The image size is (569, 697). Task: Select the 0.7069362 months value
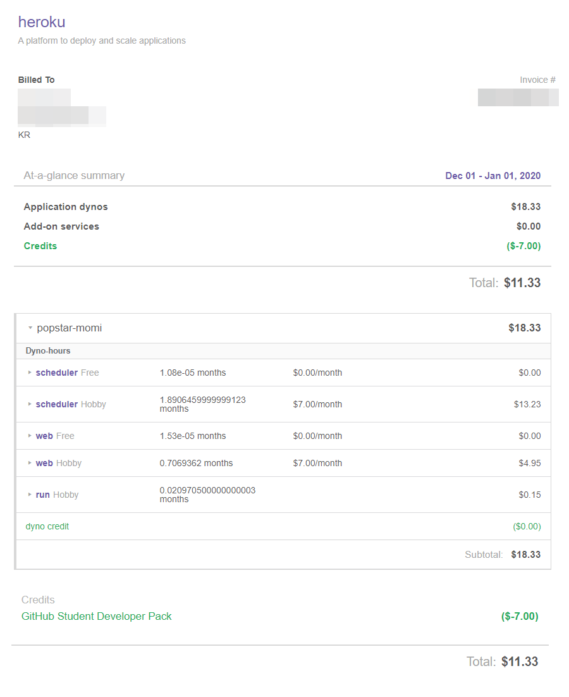click(x=197, y=463)
